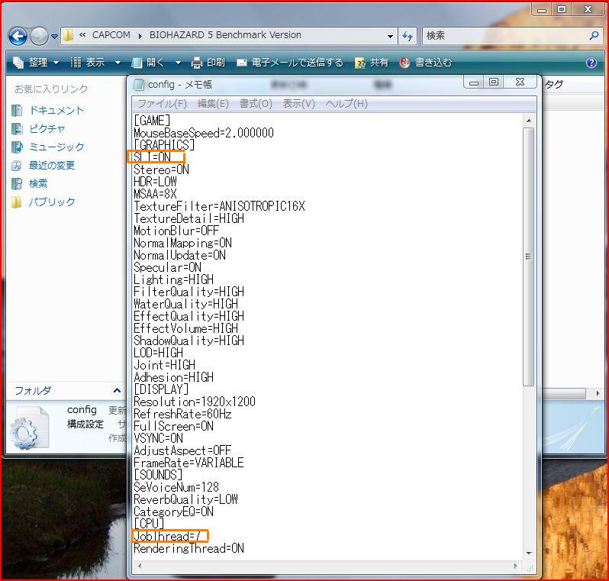Click the 表示 views toolbar button
The height and width of the screenshot is (581, 609).
(x=89, y=63)
